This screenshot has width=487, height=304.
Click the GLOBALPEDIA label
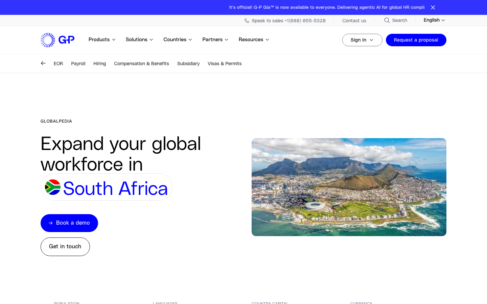tap(56, 121)
